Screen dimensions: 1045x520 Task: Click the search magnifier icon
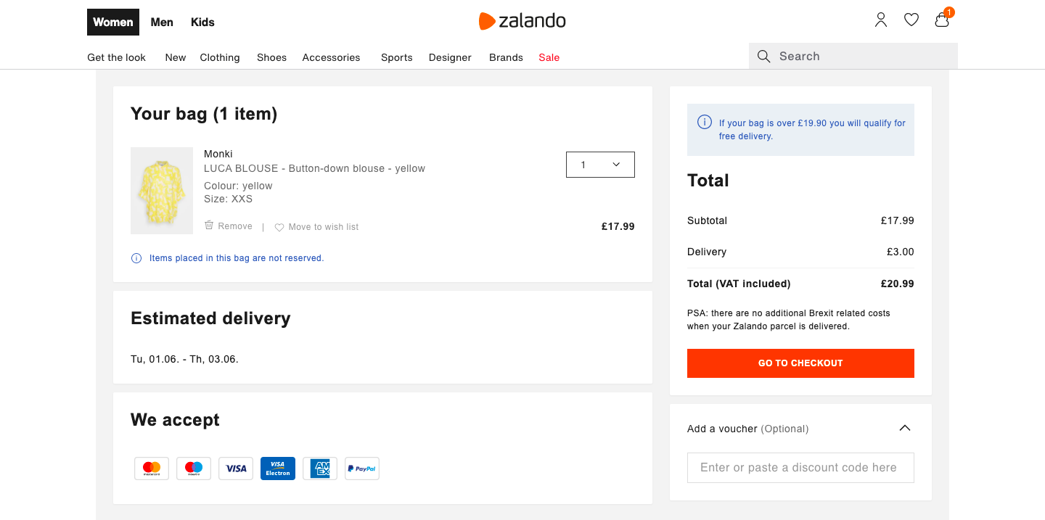coord(763,56)
